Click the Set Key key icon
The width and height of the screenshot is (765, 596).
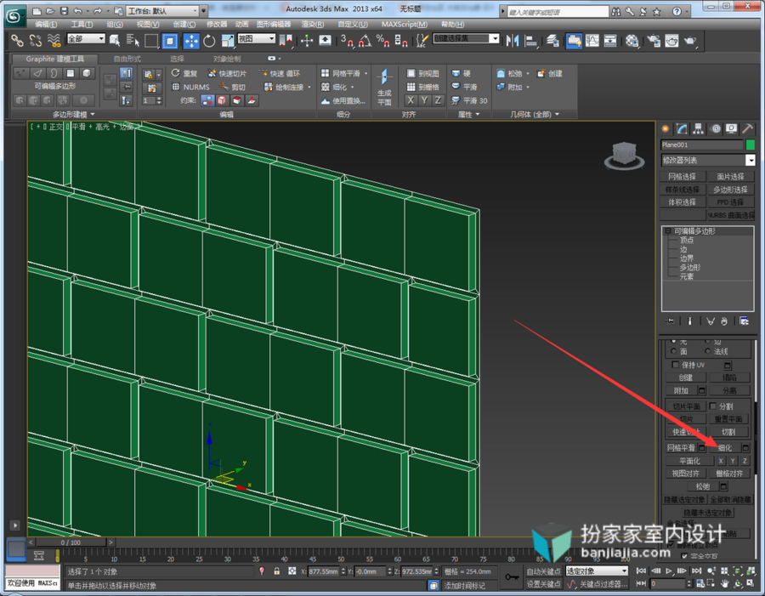tap(512, 577)
